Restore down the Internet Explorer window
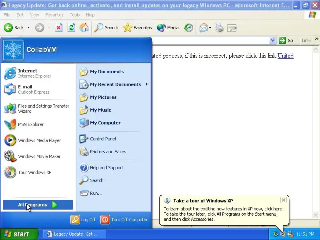The height and width of the screenshot is (240, 320). [305, 5]
